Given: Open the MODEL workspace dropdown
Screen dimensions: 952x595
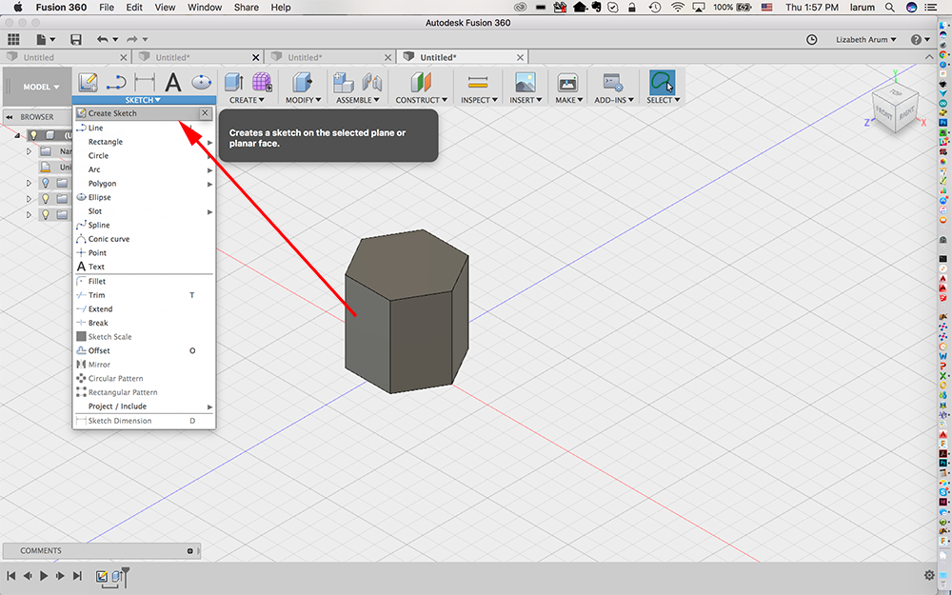Looking at the screenshot, I should click(x=41, y=87).
